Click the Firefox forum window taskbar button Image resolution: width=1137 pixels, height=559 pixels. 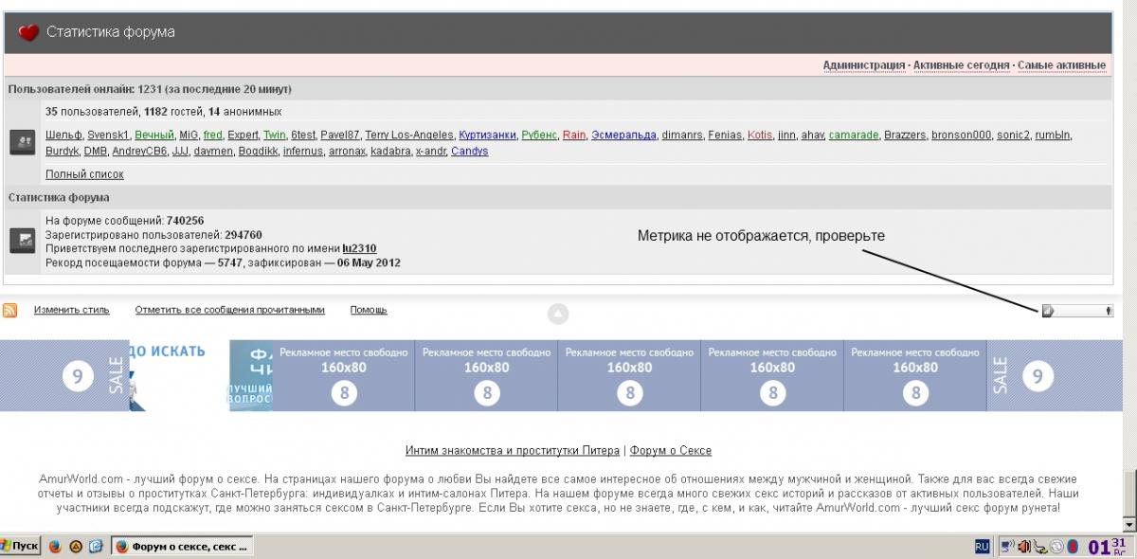pos(182,547)
